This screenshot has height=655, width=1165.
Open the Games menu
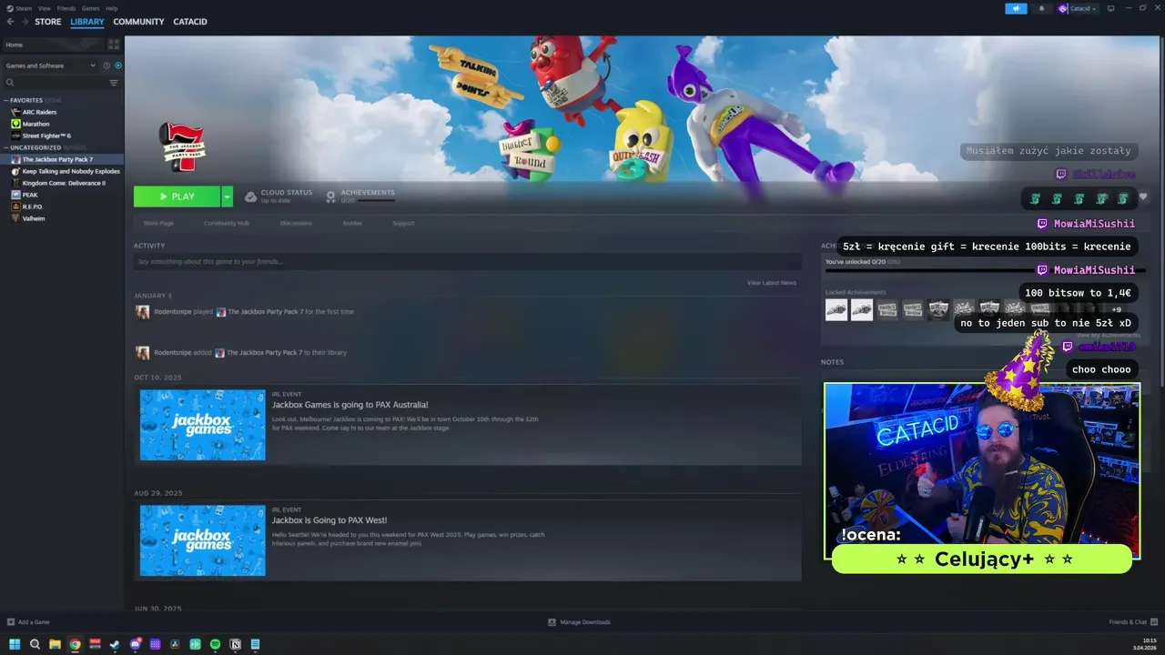coord(91,8)
